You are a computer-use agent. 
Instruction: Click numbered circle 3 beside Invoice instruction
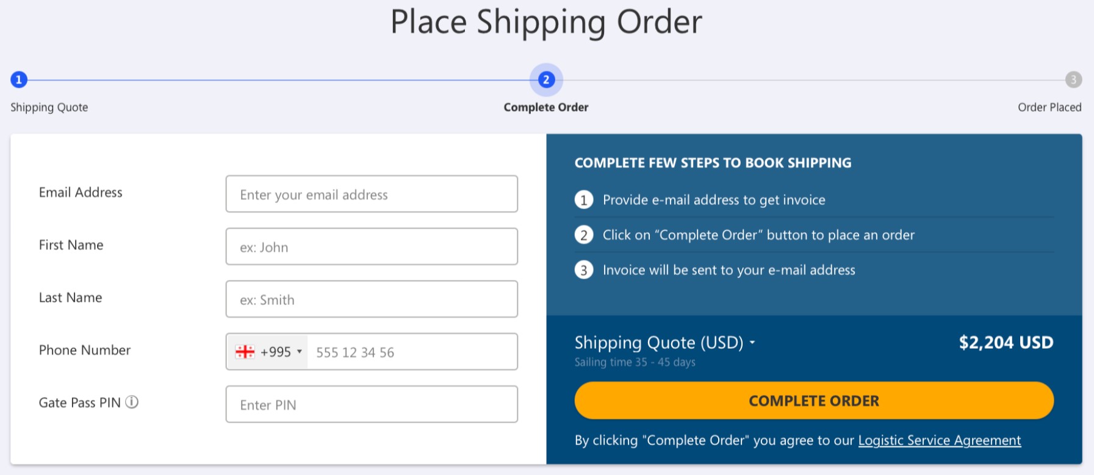[584, 270]
